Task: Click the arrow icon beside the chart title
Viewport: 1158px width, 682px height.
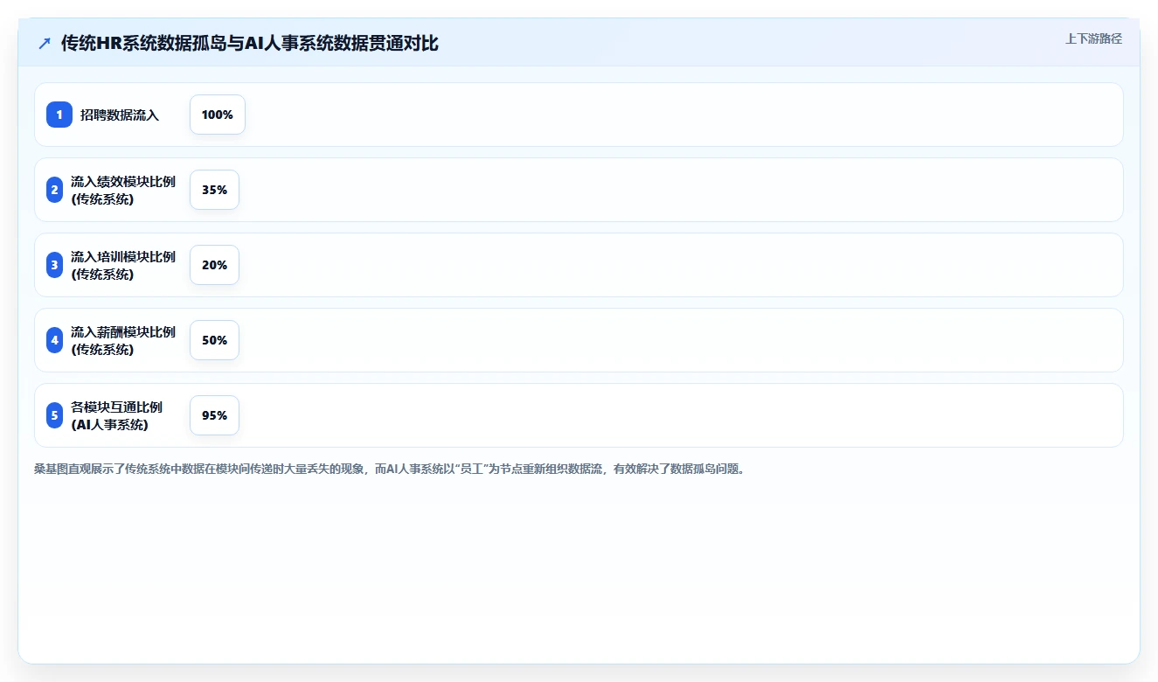Action: tap(45, 43)
